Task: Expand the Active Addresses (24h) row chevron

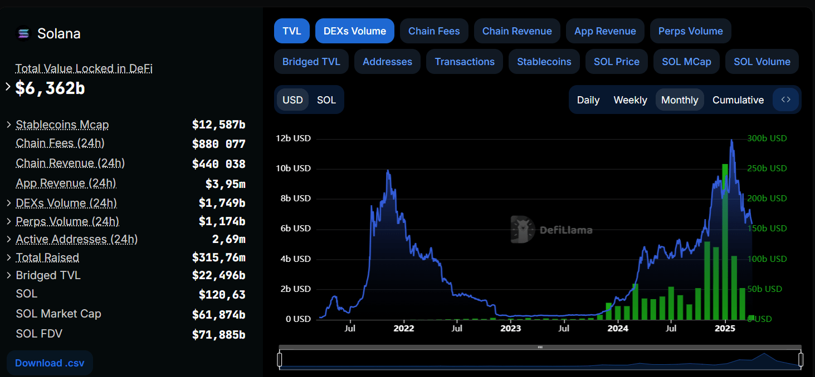Action: (x=9, y=239)
